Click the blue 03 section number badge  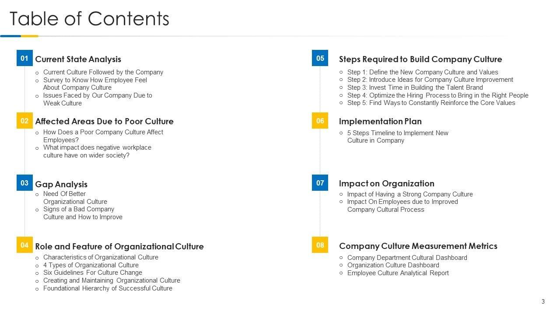click(x=24, y=183)
